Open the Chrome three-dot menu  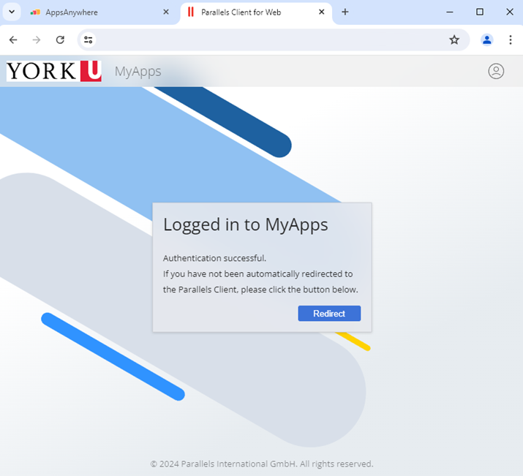tap(511, 40)
